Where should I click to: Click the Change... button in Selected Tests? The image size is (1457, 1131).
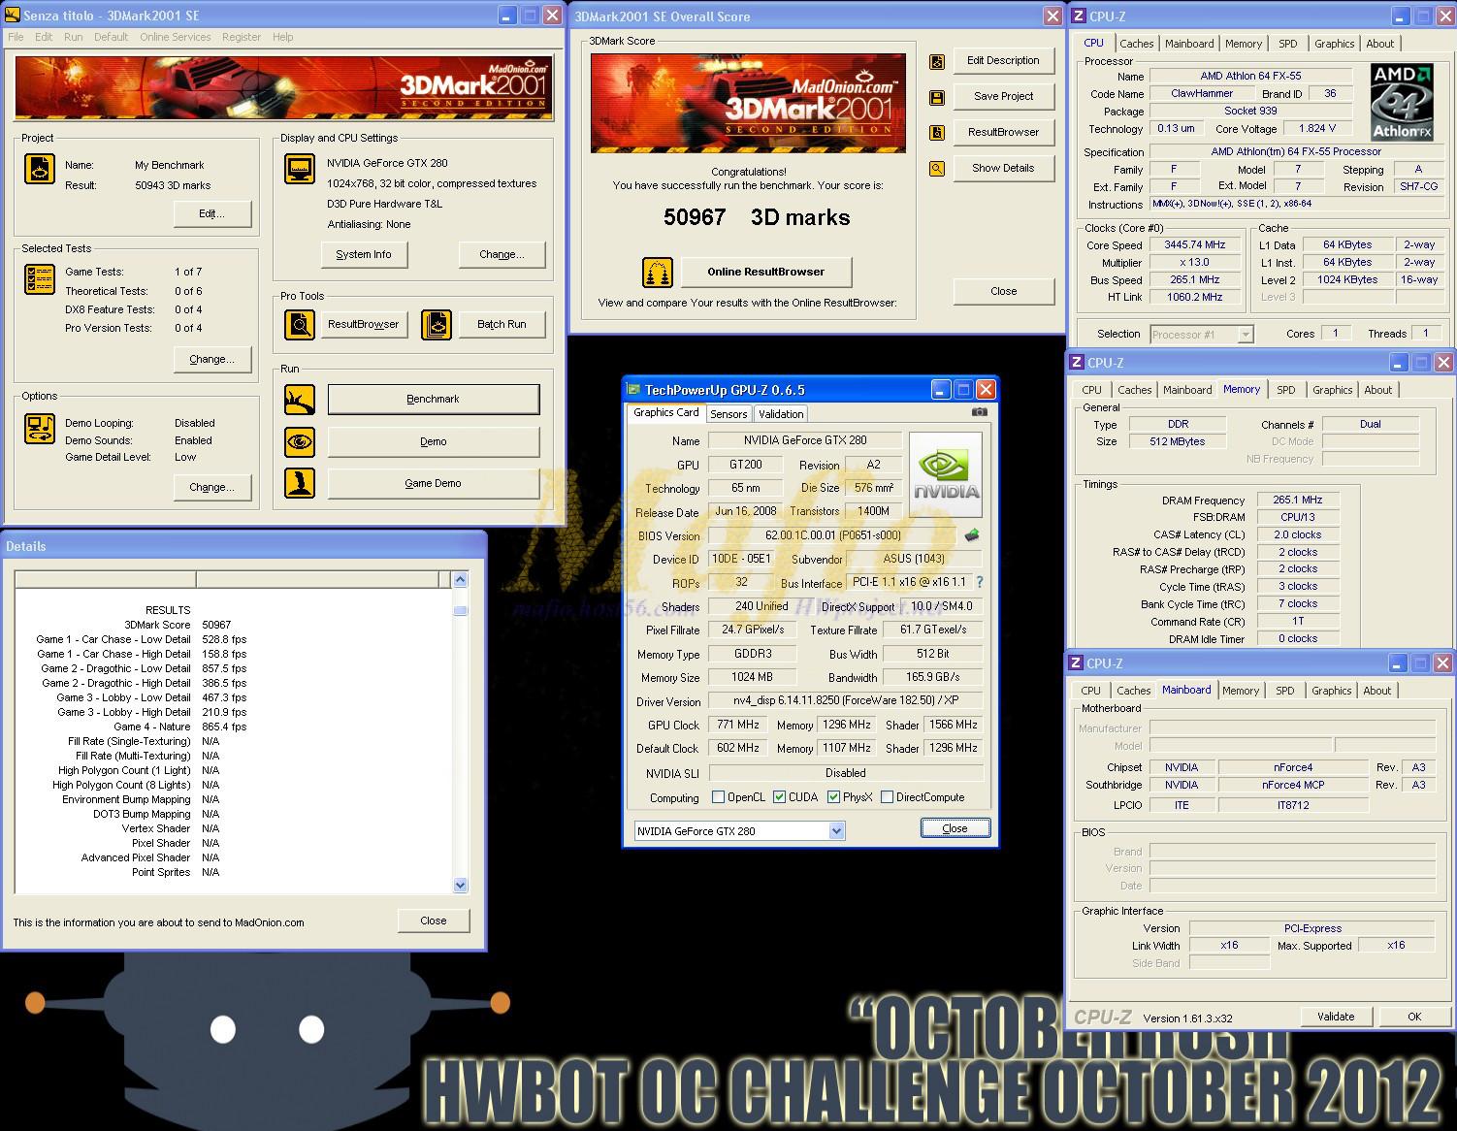pos(211,360)
